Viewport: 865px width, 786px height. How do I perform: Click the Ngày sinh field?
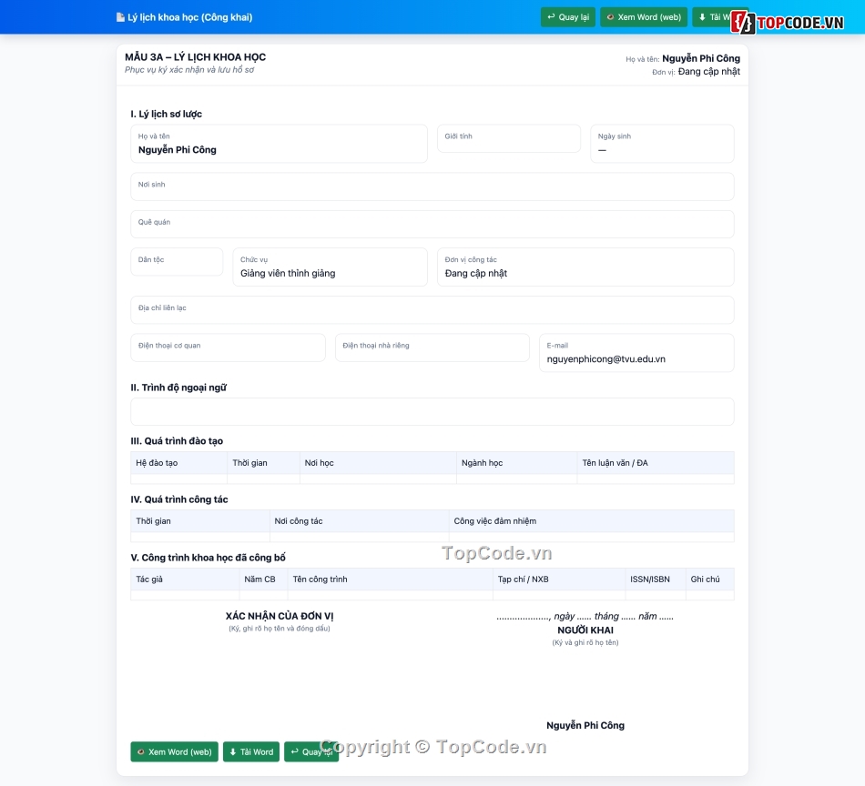pyautogui.click(x=662, y=144)
